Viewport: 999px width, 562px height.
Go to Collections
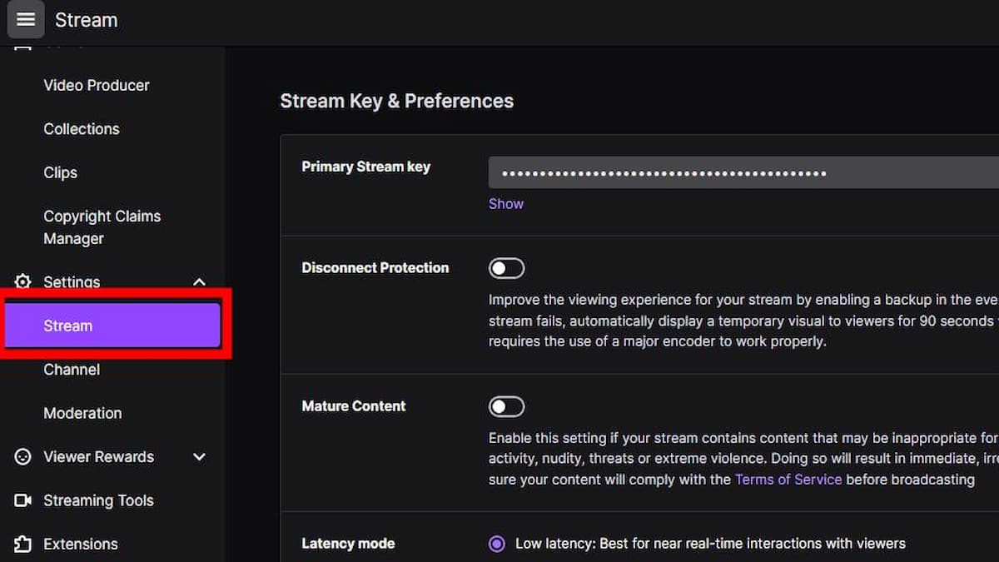pyautogui.click(x=81, y=129)
